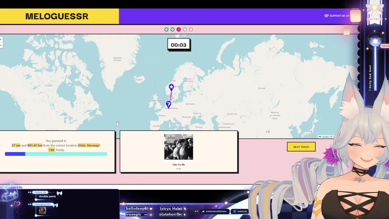Click the Україна map label
Image resolution: width=389 pixels, height=219 pixels.
(x=197, y=113)
